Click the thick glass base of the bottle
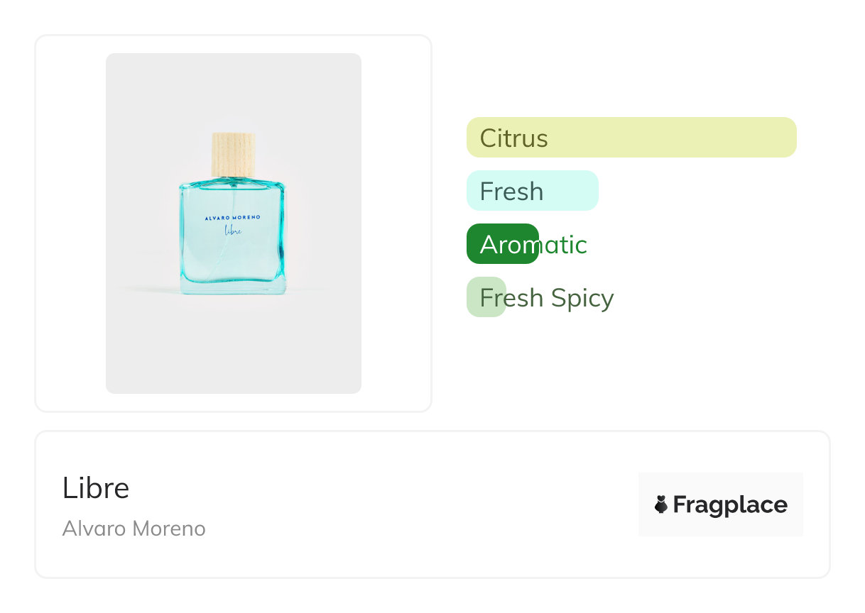The width and height of the screenshot is (865, 613). (x=233, y=287)
